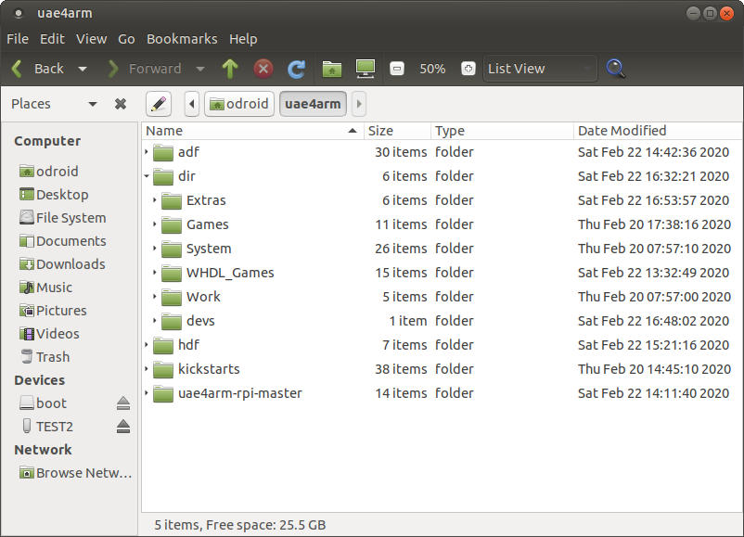
Task: Open the Go menu
Action: [126, 39]
